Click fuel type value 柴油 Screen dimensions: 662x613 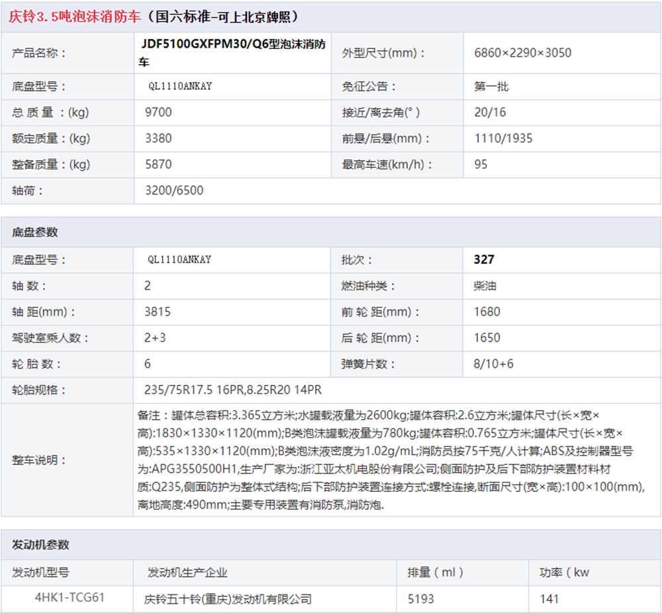click(485, 286)
